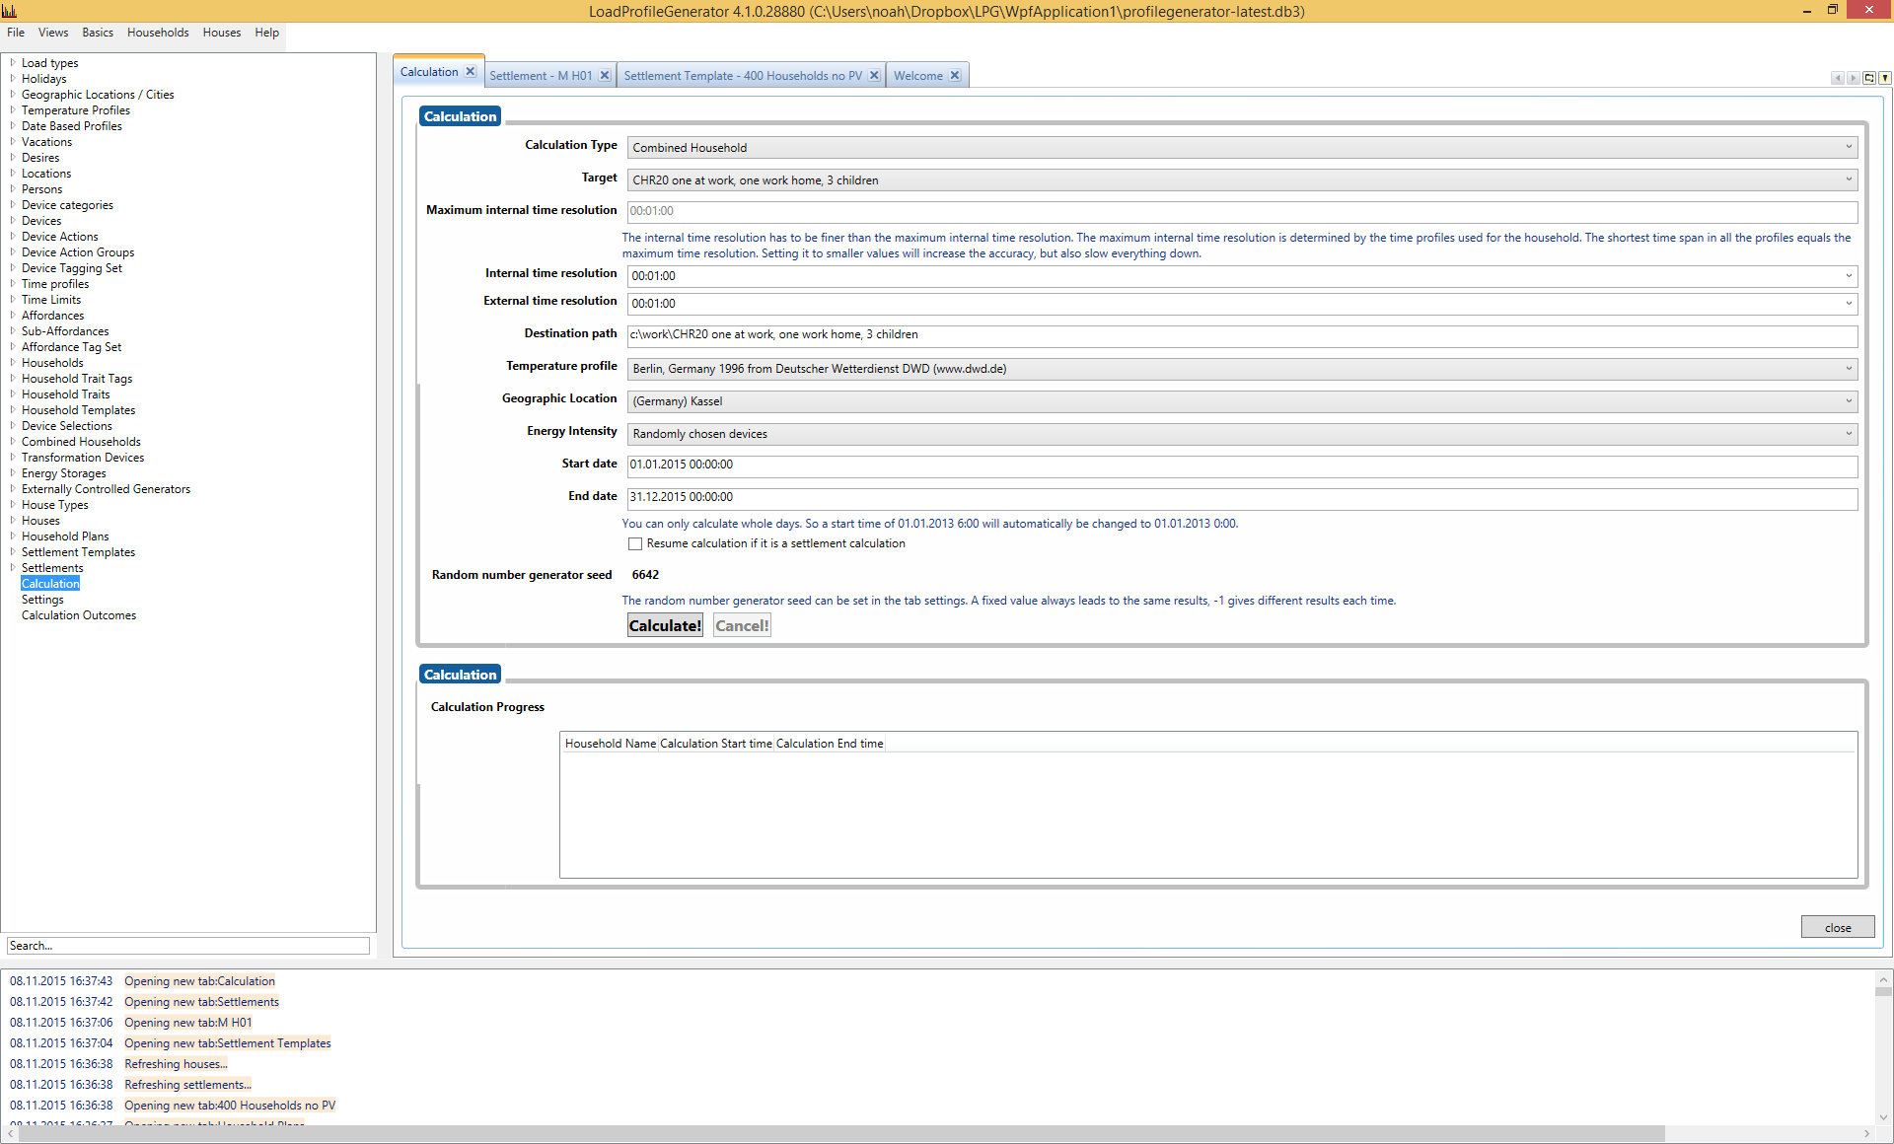1894x1144 pixels.
Task: Open the External time resolution dropdown
Action: pos(1242,304)
